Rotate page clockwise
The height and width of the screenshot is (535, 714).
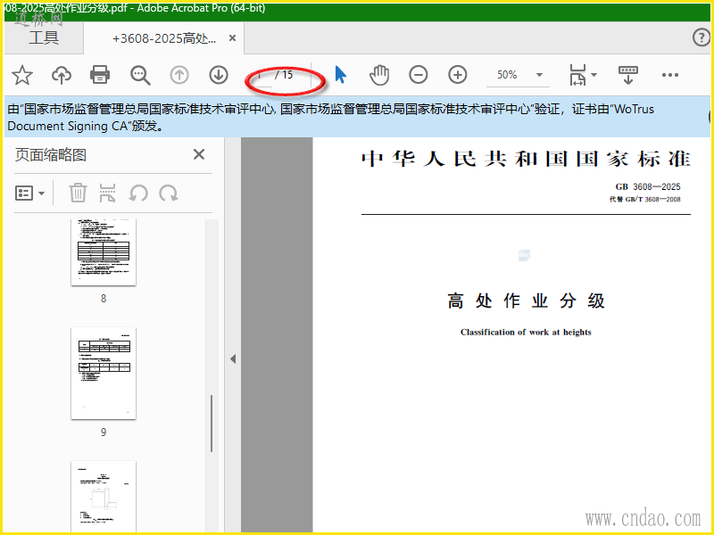[169, 193]
